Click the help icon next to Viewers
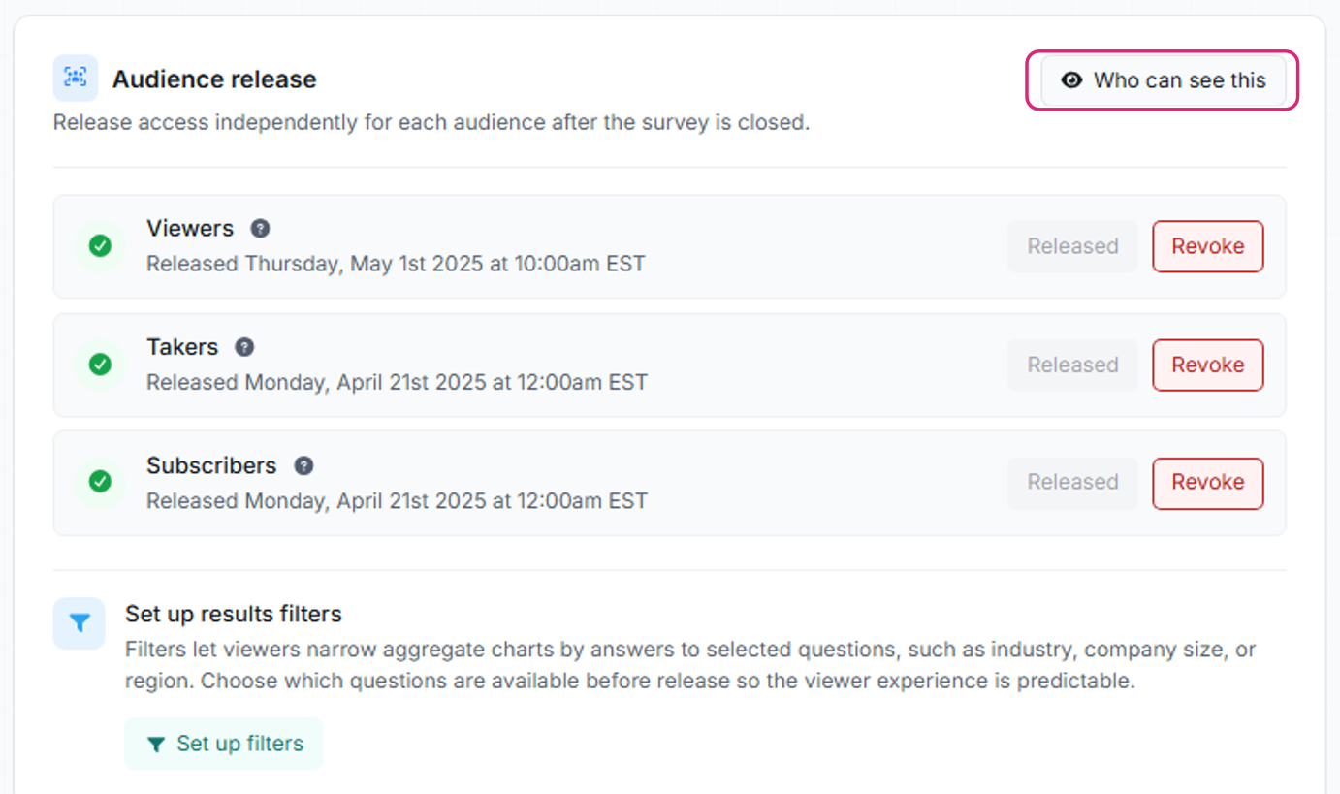Screen dimensions: 1340x794 coord(260,229)
